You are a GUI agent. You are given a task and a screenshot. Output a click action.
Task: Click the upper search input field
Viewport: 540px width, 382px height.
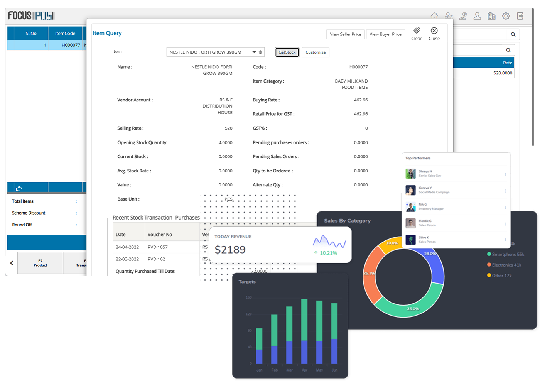tap(486, 34)
